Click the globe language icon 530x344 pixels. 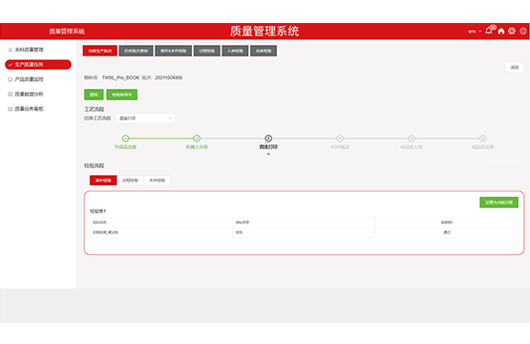tap(523, 32)
